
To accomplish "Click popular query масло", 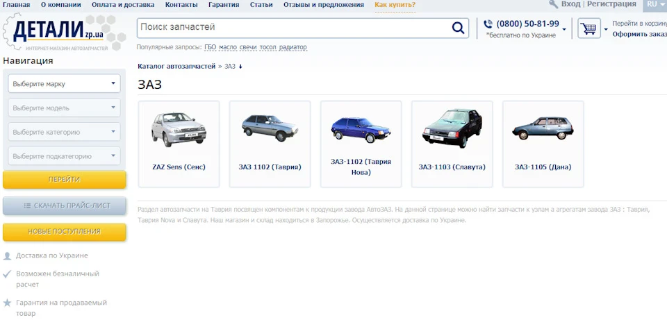I will (228, 47).
